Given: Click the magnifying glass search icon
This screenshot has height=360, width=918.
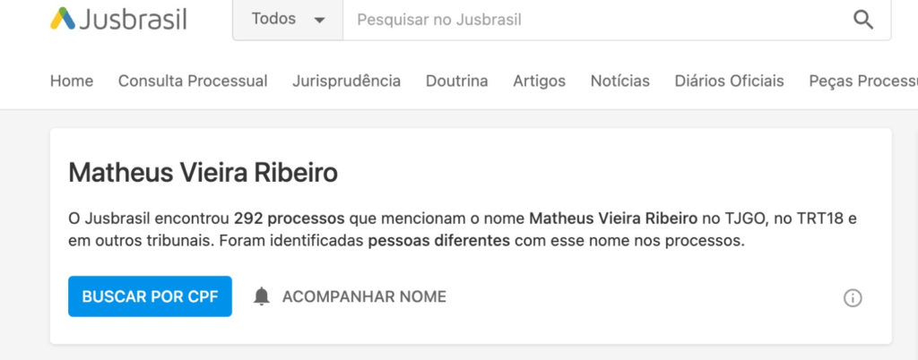Looking at the screenshot, I should click(x=863, y=20).
